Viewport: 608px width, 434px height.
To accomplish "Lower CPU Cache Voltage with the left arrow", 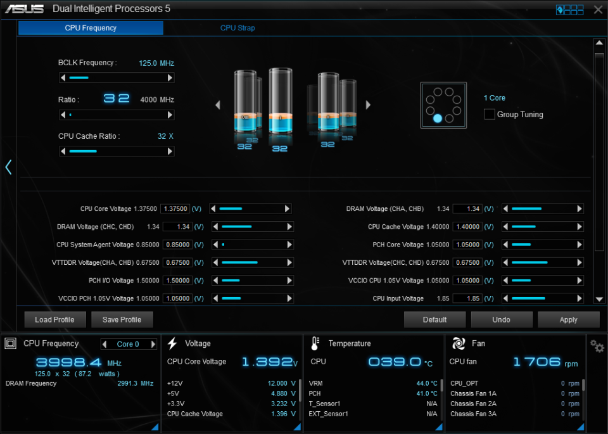I will (505, 226).
